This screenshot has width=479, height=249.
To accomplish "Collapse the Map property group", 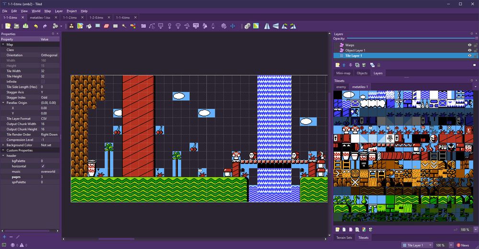I will pos(3,44).
